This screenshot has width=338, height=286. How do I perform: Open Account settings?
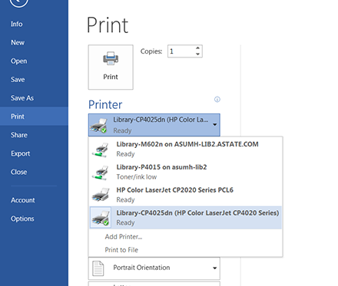(x=23, y=200)
